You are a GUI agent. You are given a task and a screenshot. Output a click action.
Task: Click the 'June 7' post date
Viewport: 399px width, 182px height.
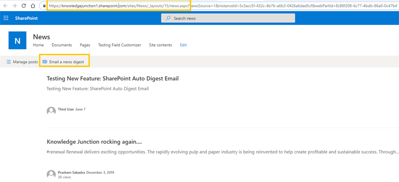(80, 109)
